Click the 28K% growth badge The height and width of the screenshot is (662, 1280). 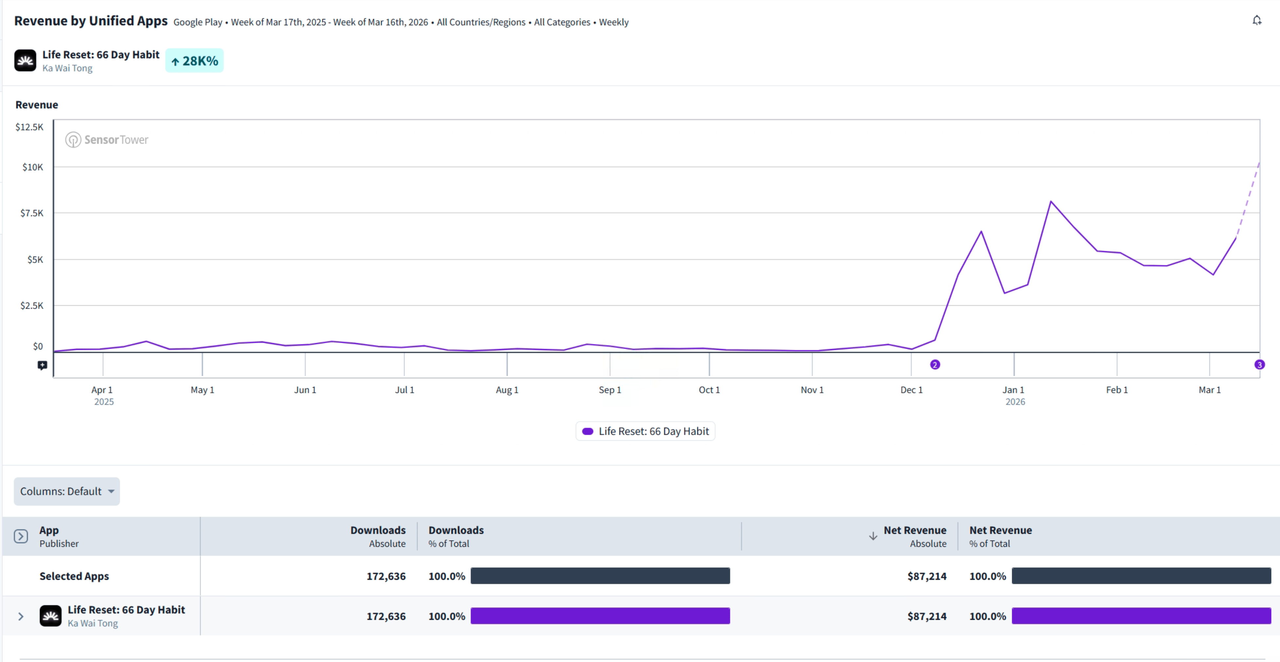[x=194, y=61]
